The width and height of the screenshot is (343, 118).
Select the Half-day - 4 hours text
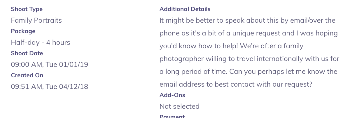[41, 42]
